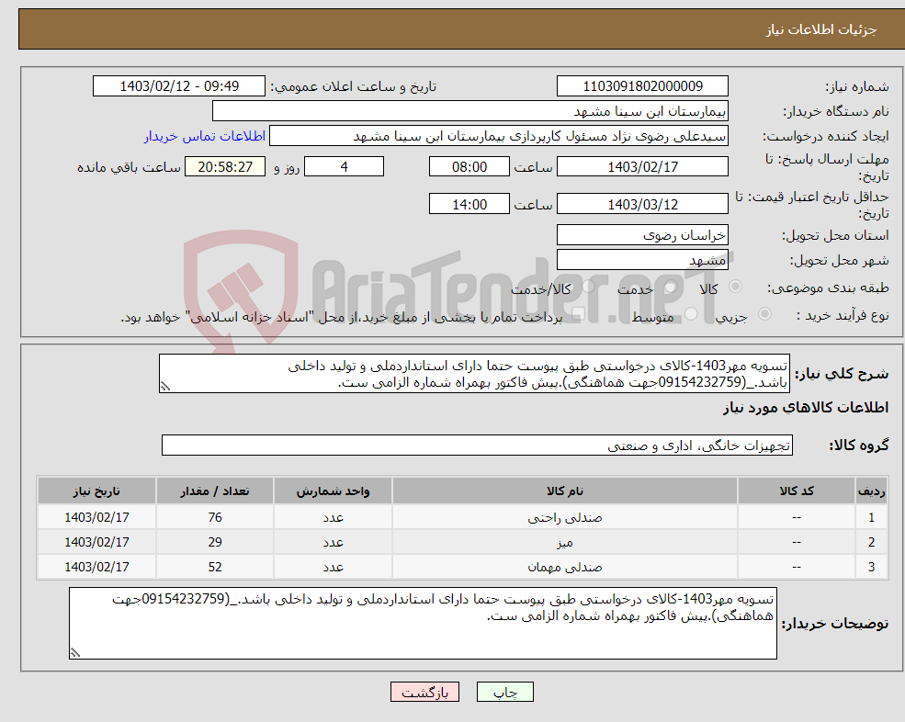This screenshot has width=905, height=722.
Task: Click the تعداد / مقدار column header
Action: pos(215,491)
